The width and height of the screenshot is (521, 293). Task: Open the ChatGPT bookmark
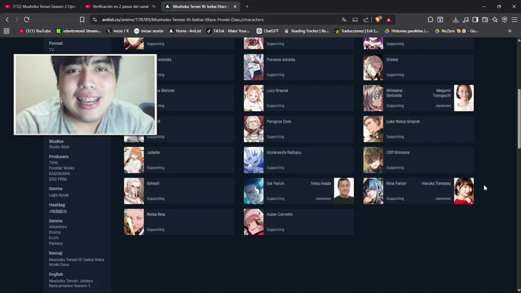[267, 31]
